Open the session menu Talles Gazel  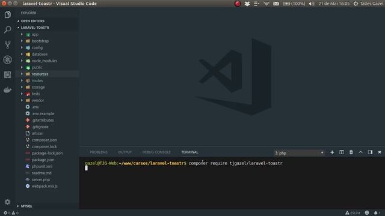[368, 4]
